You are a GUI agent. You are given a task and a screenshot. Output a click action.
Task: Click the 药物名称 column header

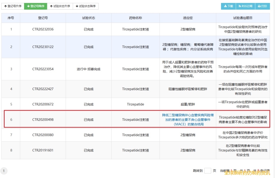135,18
